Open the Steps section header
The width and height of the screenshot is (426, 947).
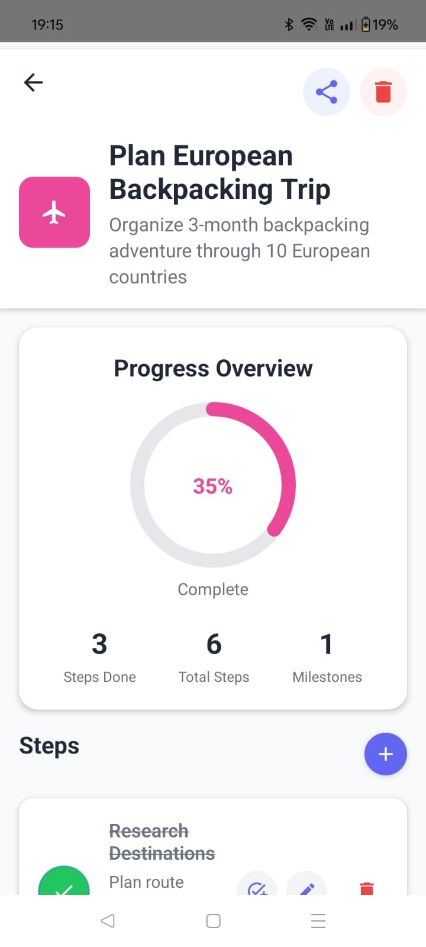point(49,746)
